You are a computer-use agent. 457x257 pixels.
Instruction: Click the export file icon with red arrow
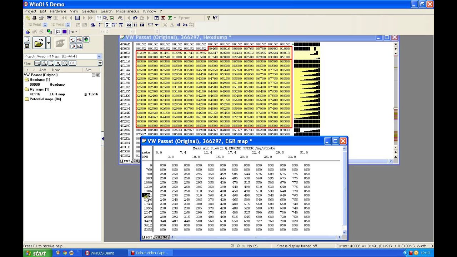72,46
